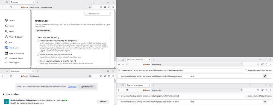Open hamburger menu in customWallpaper config window

pos(271,64)
